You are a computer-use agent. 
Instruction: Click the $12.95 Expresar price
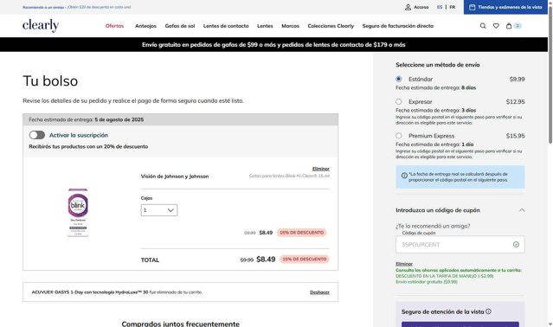(x=515, y=101)
